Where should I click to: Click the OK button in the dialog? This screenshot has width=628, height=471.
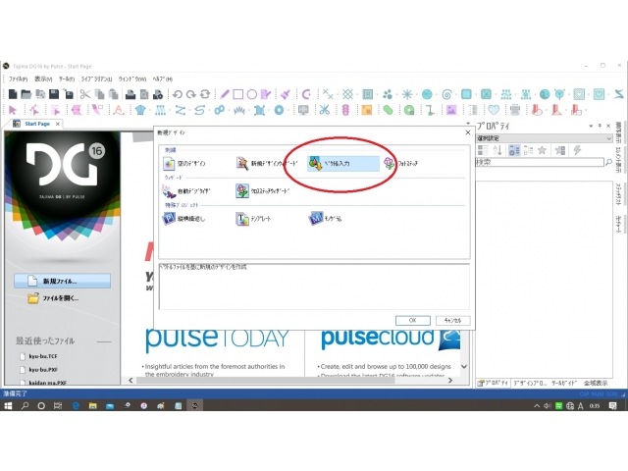coord(412,321)
